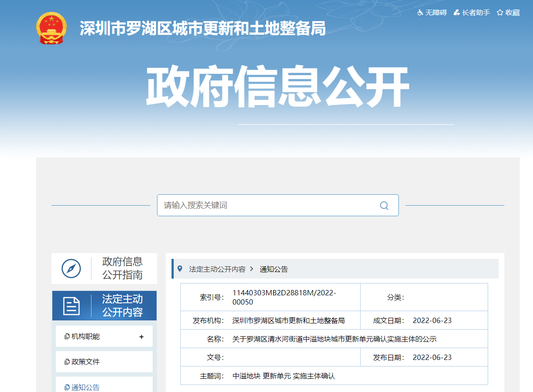Viewport: 533px width, 392px height.
Task: Click the search magnifier icon
Action: point(384,205)
